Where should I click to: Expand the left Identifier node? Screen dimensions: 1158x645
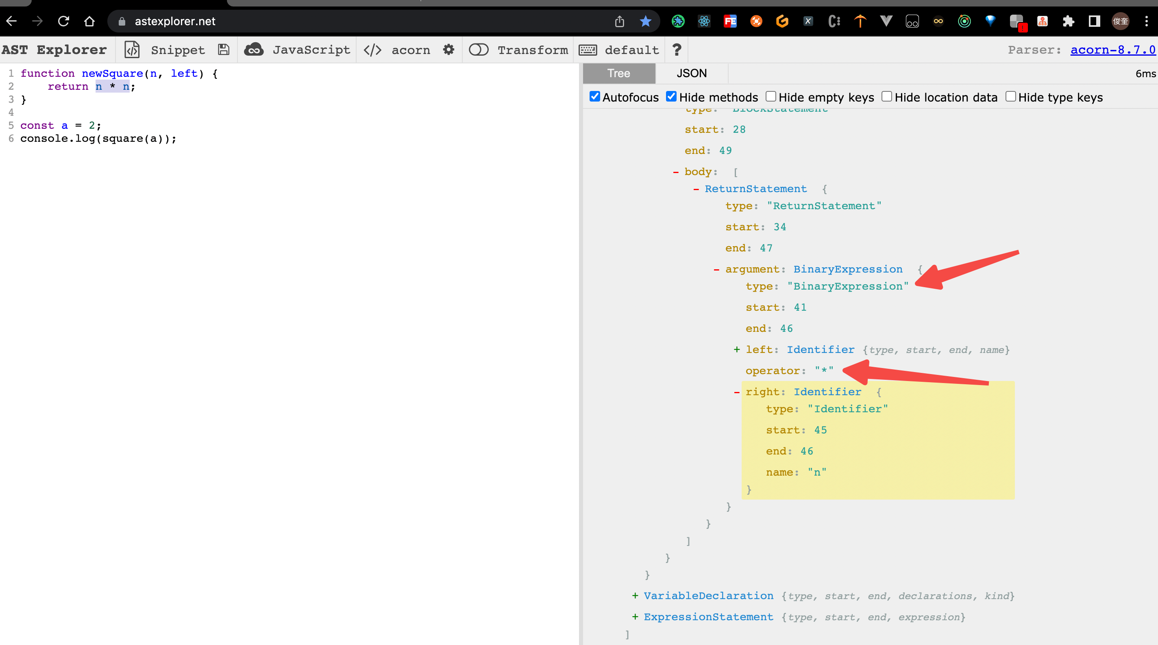click(x=737, y=349)
